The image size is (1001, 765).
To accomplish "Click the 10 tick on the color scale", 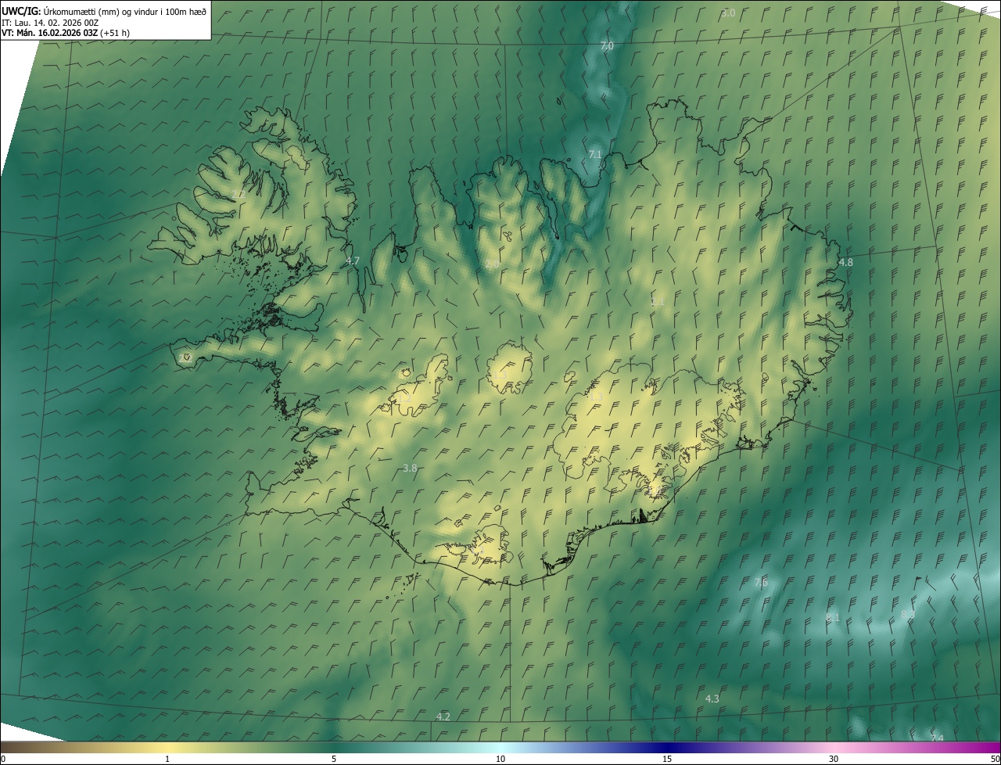I will (x=500, y=759).
